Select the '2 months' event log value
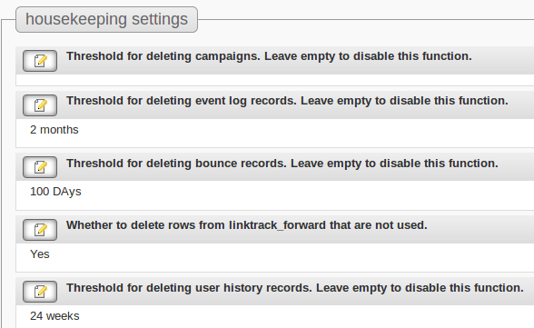The image size is (534, 328). click(54, 130)
